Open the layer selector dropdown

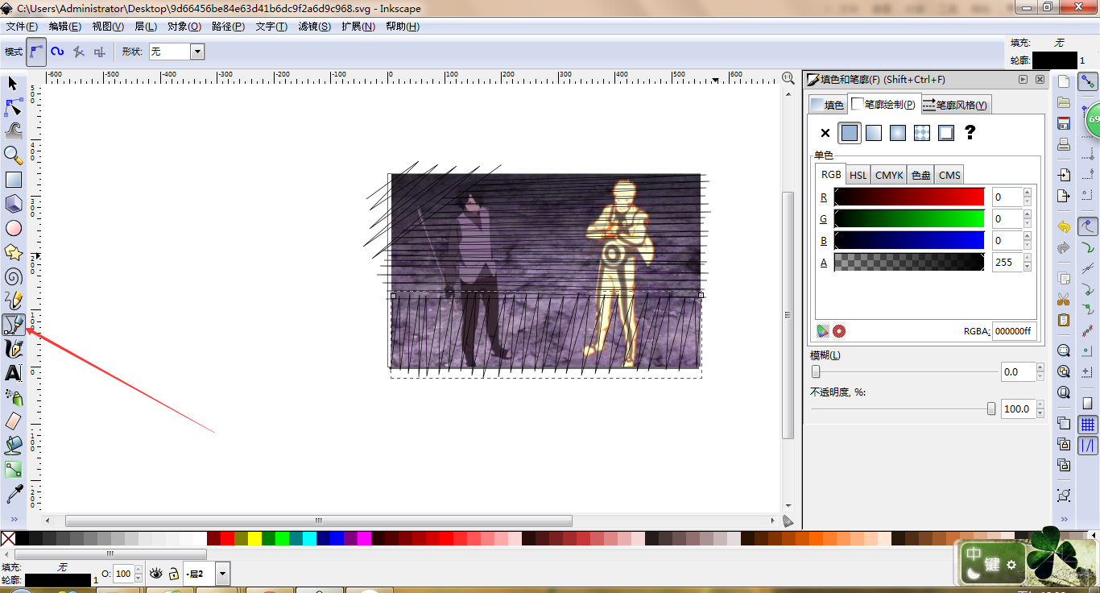pyautogui.click(x=223, y=574)
